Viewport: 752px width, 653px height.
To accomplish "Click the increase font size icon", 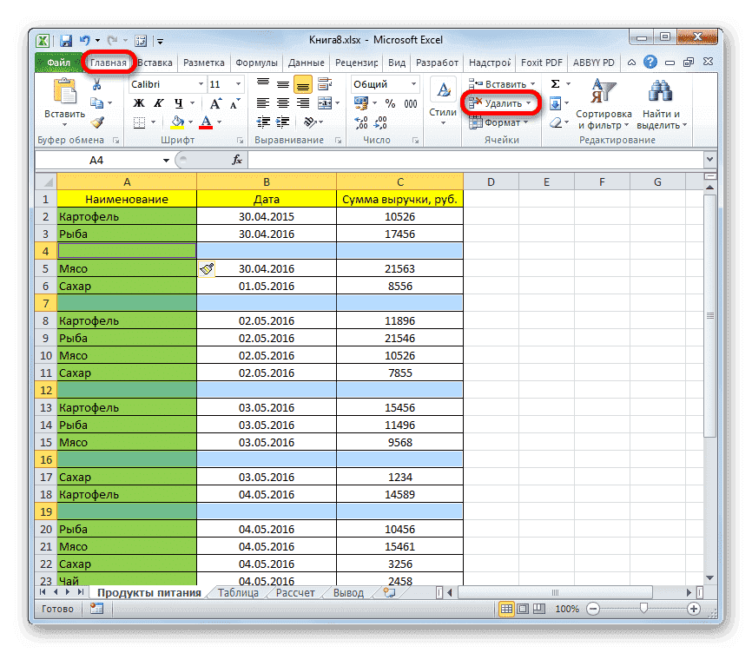I will [214, 103].
